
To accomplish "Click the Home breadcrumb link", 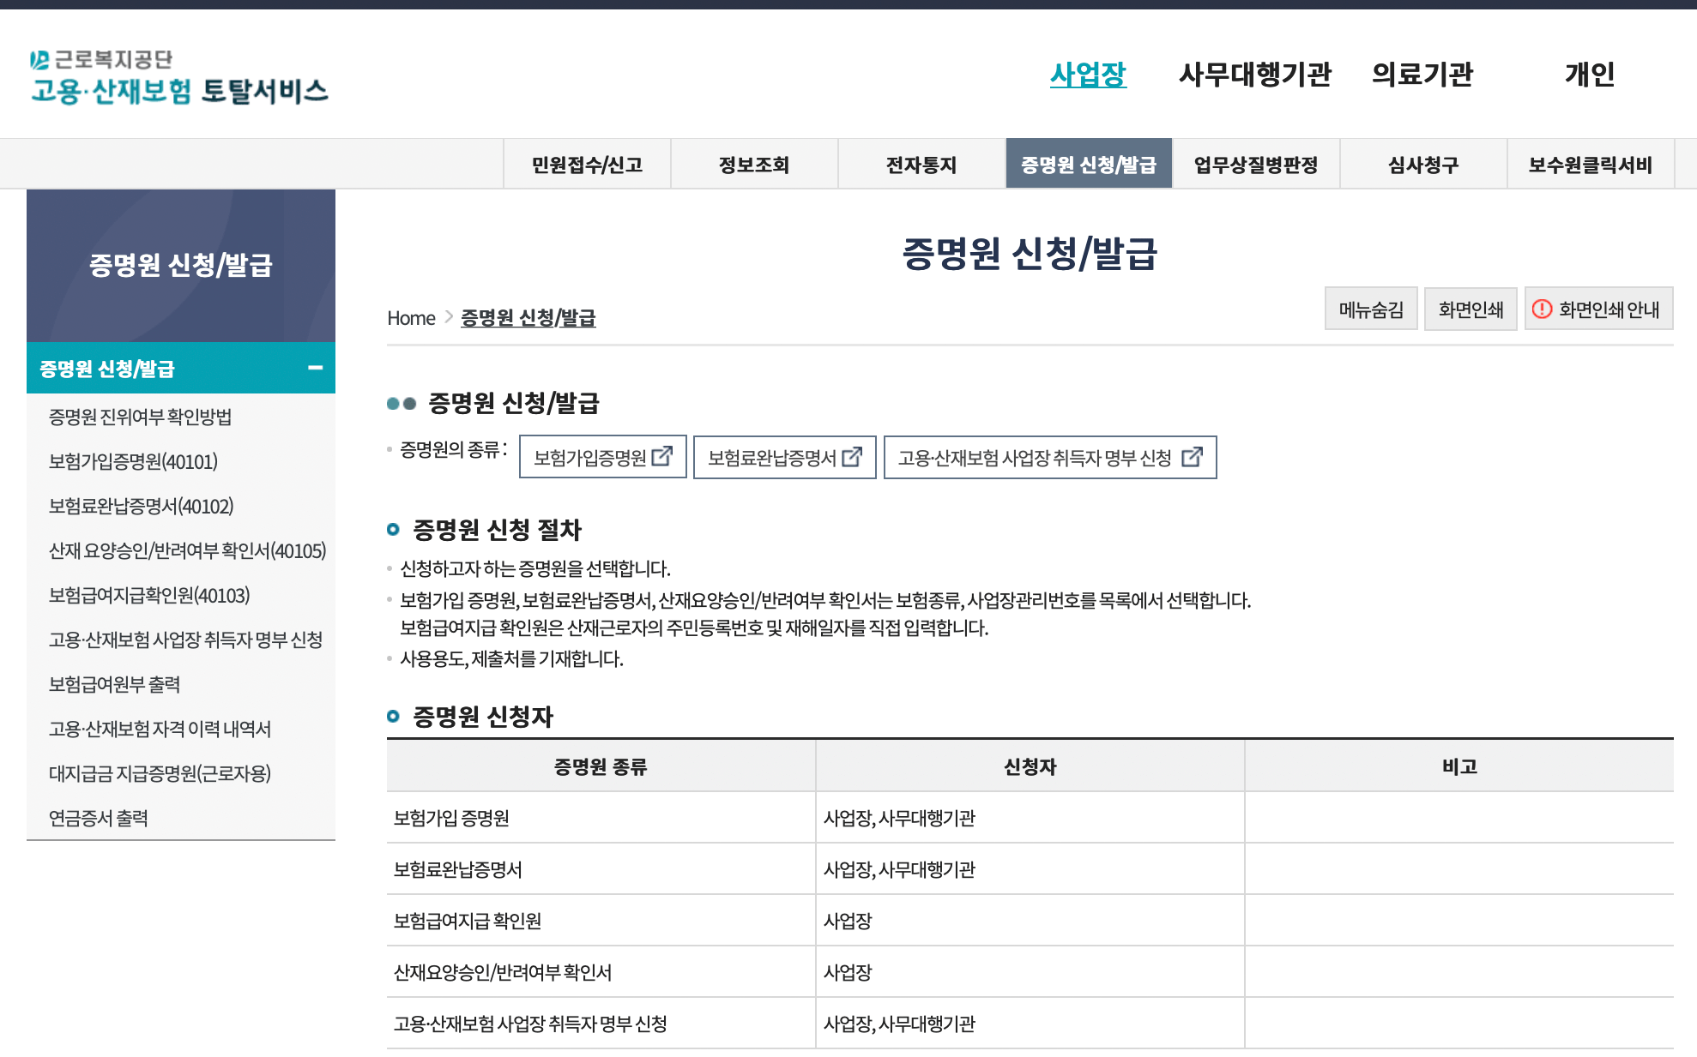I will click(411, 317).
